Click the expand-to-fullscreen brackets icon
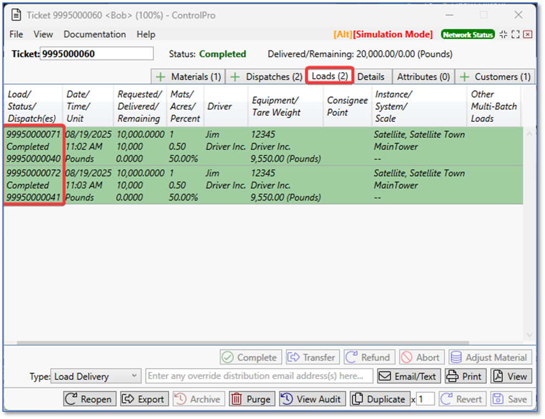The image size is (545, 419). coord(515,34)
